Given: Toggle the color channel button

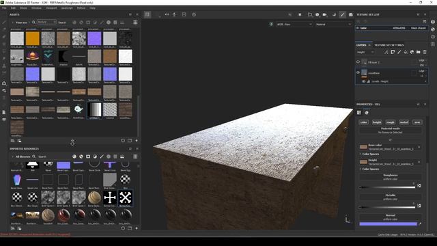Looking at the screenshot, I should pyautogui.click(x=364, y=122).
